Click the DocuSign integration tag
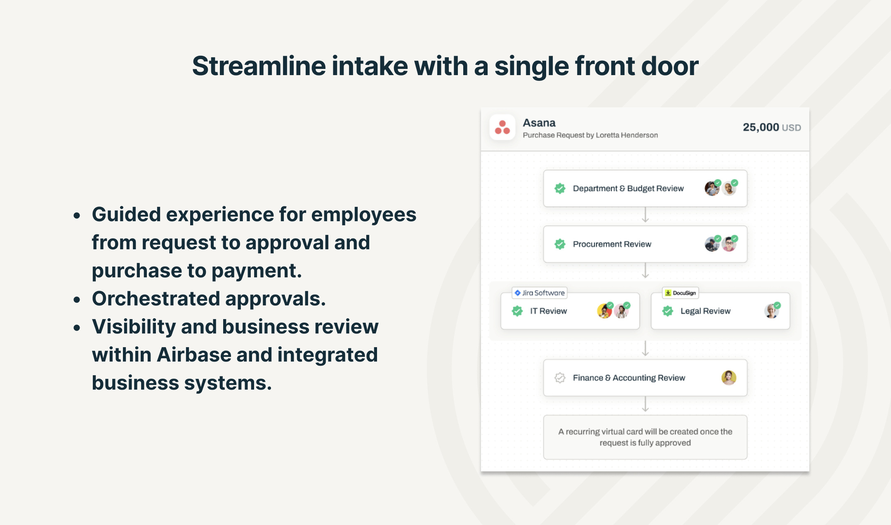This screenshot has height=525, width=891. 680,293
